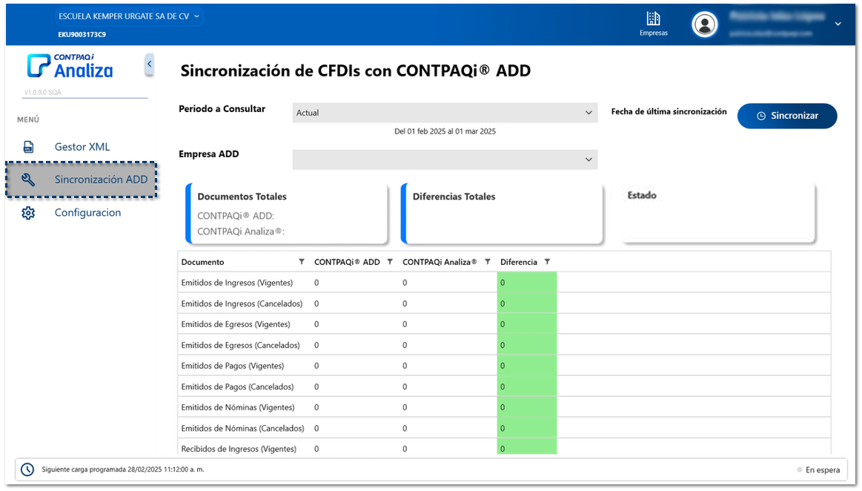
Task: Filter the CONTPAQi Analiza column
Action: (x=487, y=262)
